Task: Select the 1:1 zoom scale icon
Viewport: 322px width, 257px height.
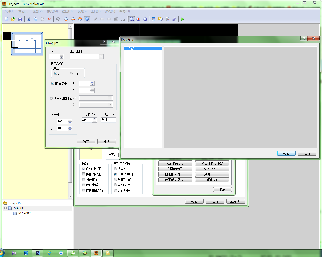Action: (131, 19)
